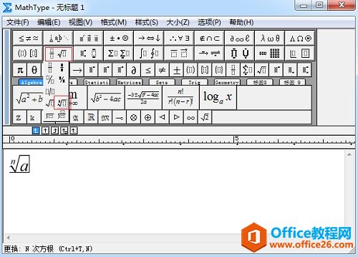Choose the plain square root in the dropdown
The height and width of the screenshot is (257, 358).
coord(50,103)
